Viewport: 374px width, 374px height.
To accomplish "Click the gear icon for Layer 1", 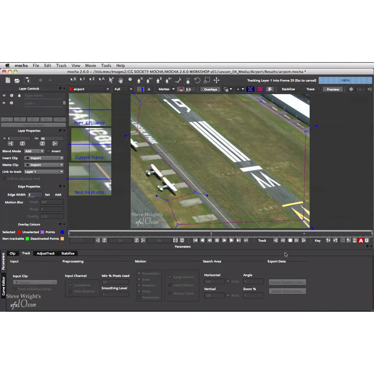I will tap(11, 103).
